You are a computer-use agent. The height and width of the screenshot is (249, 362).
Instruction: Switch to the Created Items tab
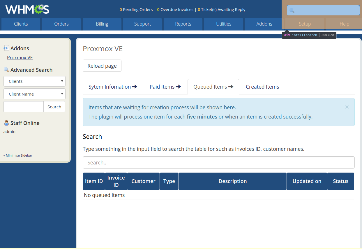pos(262,87)
